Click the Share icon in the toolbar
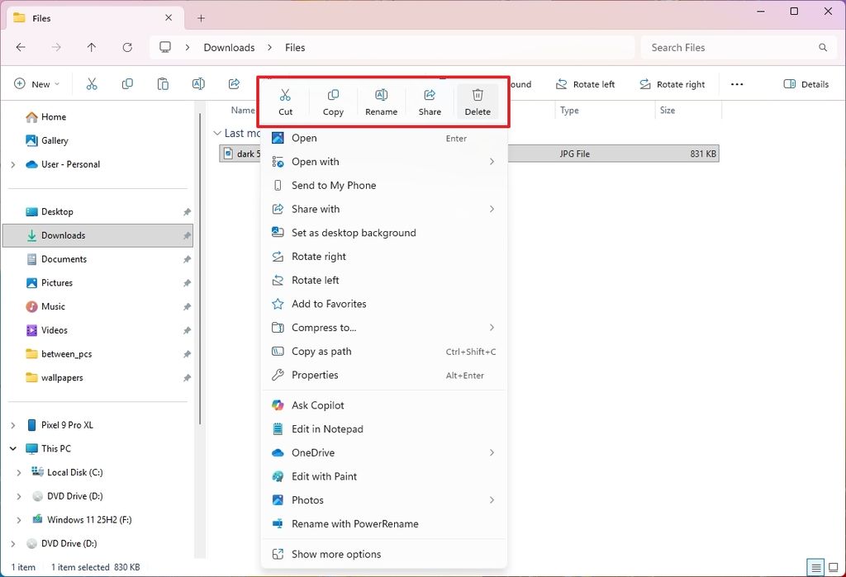Viewport: 846px width, 577px height. [x=429, y=101]
